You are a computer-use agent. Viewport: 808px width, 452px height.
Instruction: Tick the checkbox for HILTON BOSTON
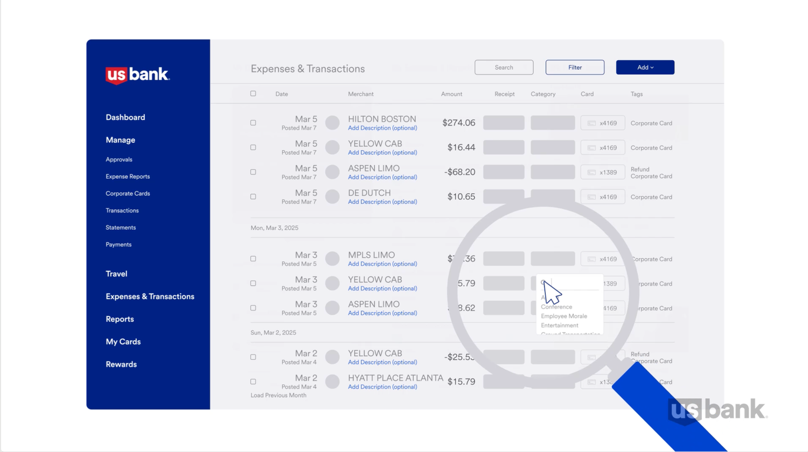click(x=253, y=123)
